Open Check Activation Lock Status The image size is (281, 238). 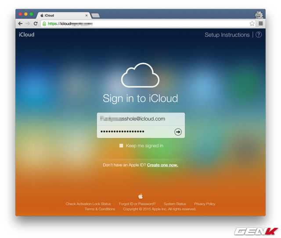88,204
